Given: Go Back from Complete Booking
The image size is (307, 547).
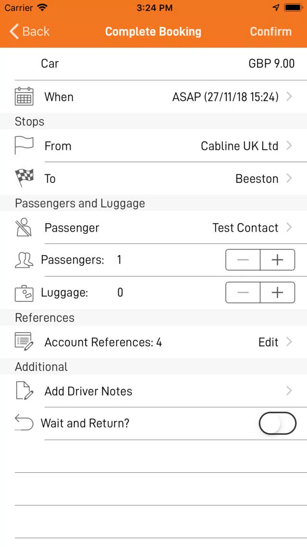Looking at the screenshot, I should tap(30, 31).
